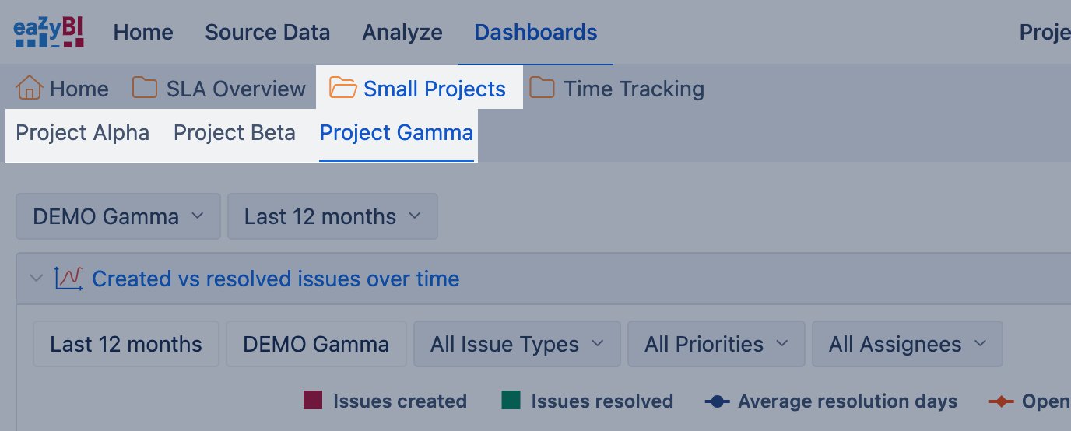Image resolution: width=1071 pixels, height=431 pixels.
Task: Click the DEMO Gamma report filter button
Action: tap(316, 344)
